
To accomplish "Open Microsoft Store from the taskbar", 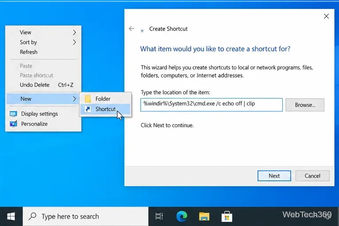I will 227,216.
